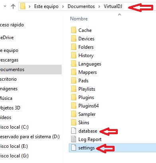Open recent locations dropdown arrow
Image resolution: width=156 pixels, height=163 pixels.
coord(5,6)
